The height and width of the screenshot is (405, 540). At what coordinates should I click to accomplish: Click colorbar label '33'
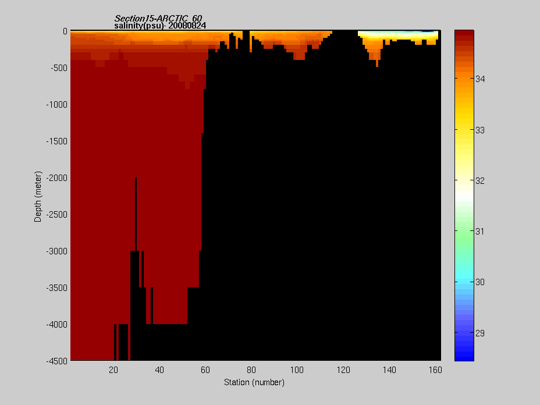(x=480, y=130)
